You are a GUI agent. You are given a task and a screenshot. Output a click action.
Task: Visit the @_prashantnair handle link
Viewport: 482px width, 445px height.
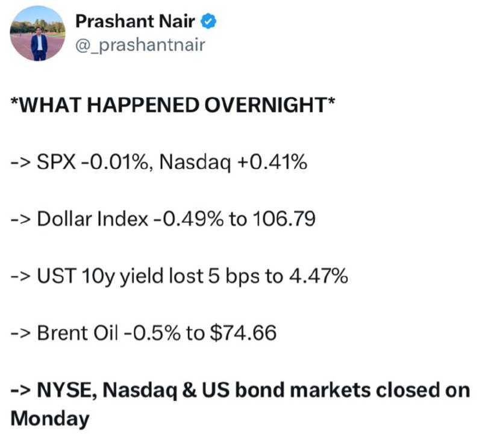[x=140, y=45]
